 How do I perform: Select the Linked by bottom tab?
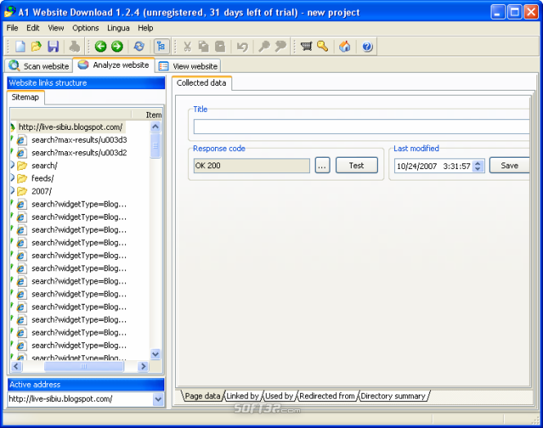[x=242, y=396]
